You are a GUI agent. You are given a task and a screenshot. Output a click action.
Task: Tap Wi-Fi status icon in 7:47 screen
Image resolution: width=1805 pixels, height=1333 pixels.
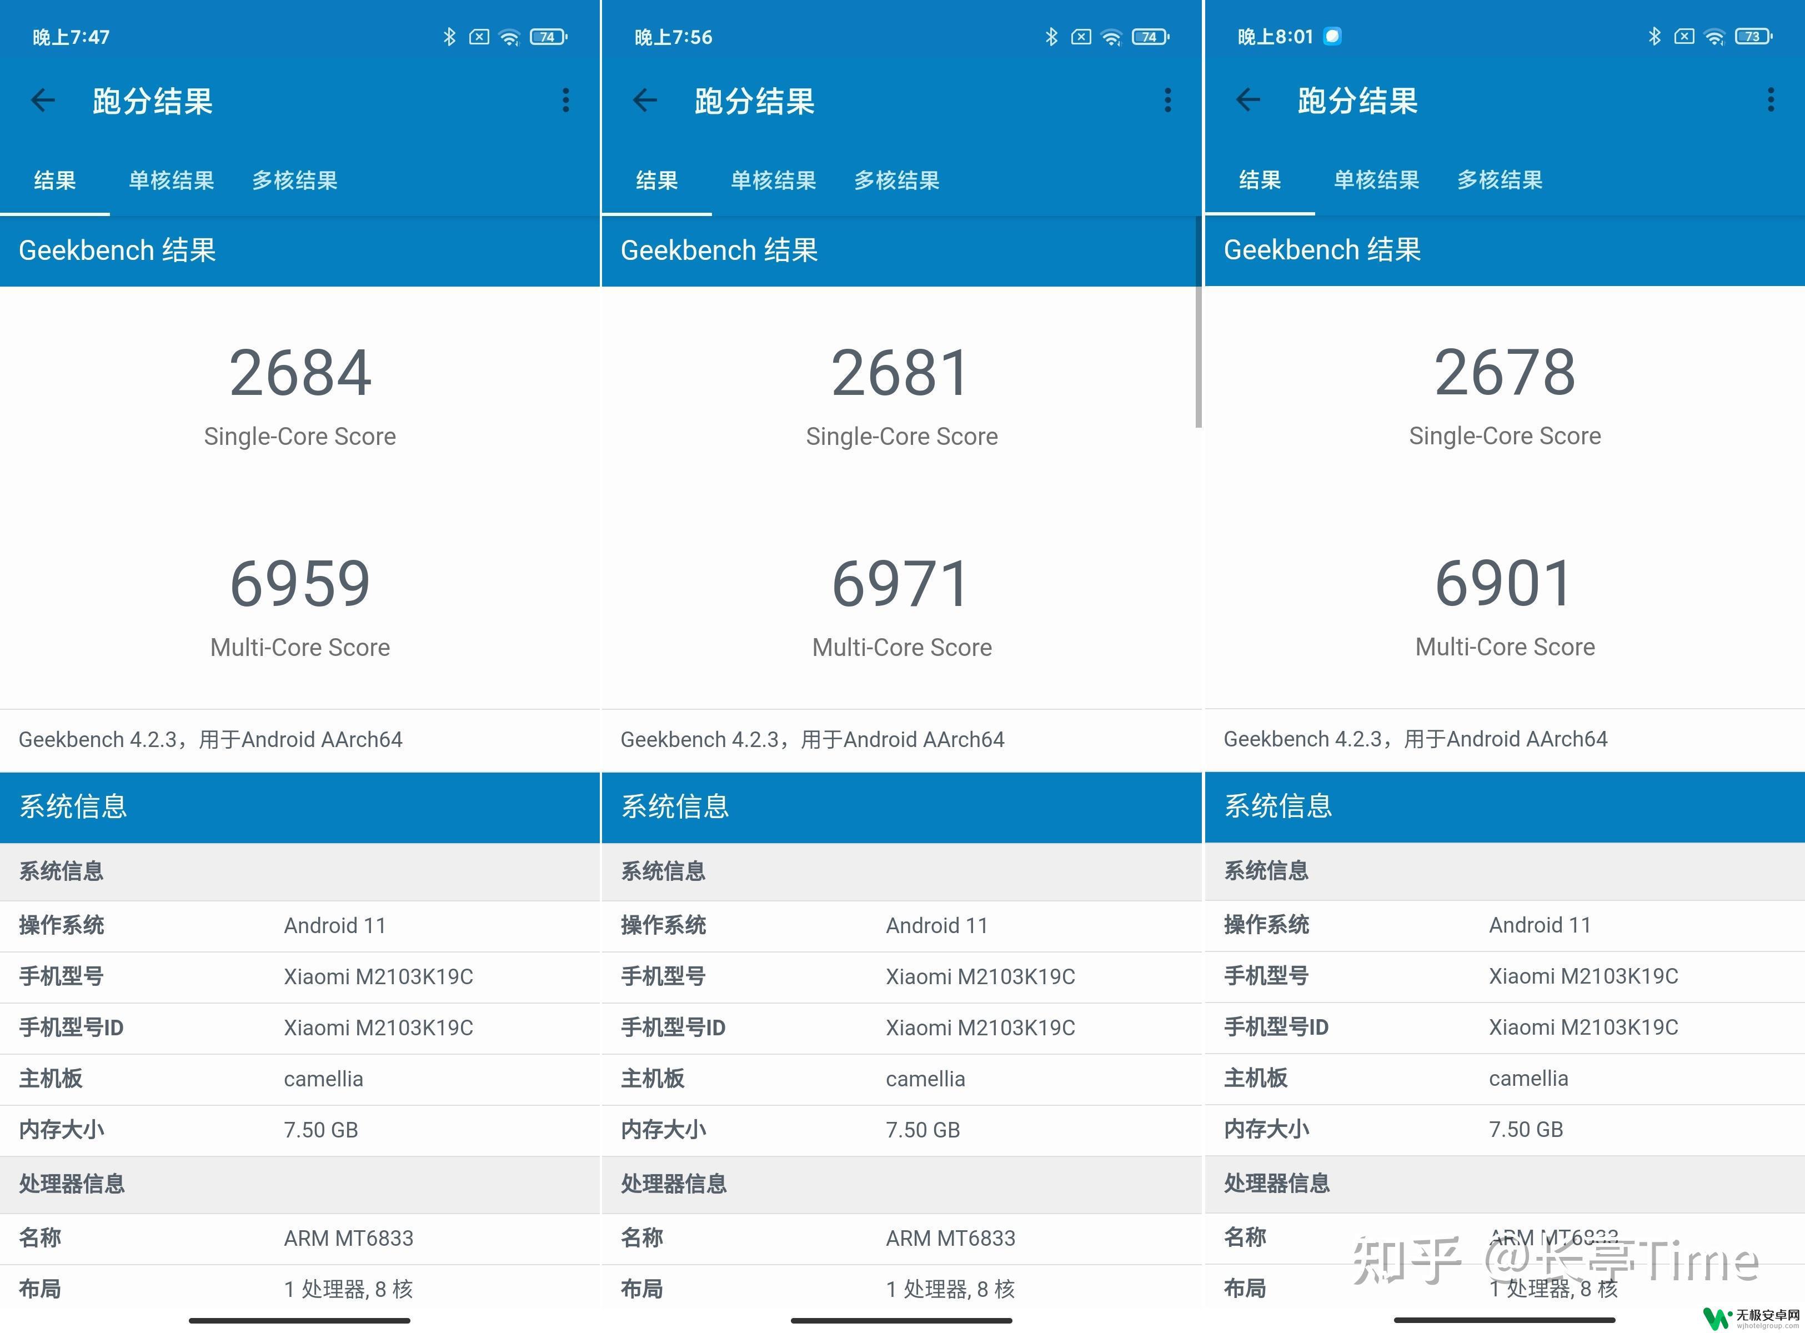[x=509, y=37]
